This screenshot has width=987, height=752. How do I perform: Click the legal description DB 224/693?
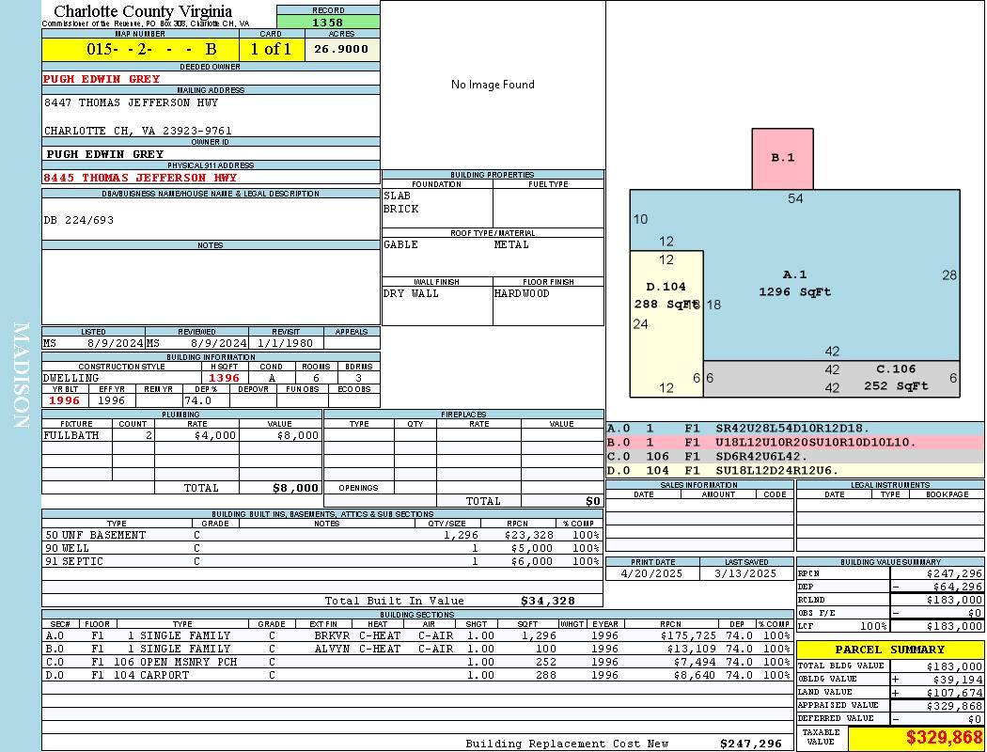coord(79,220)
